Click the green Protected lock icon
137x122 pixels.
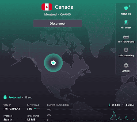[x=5, y=97]
